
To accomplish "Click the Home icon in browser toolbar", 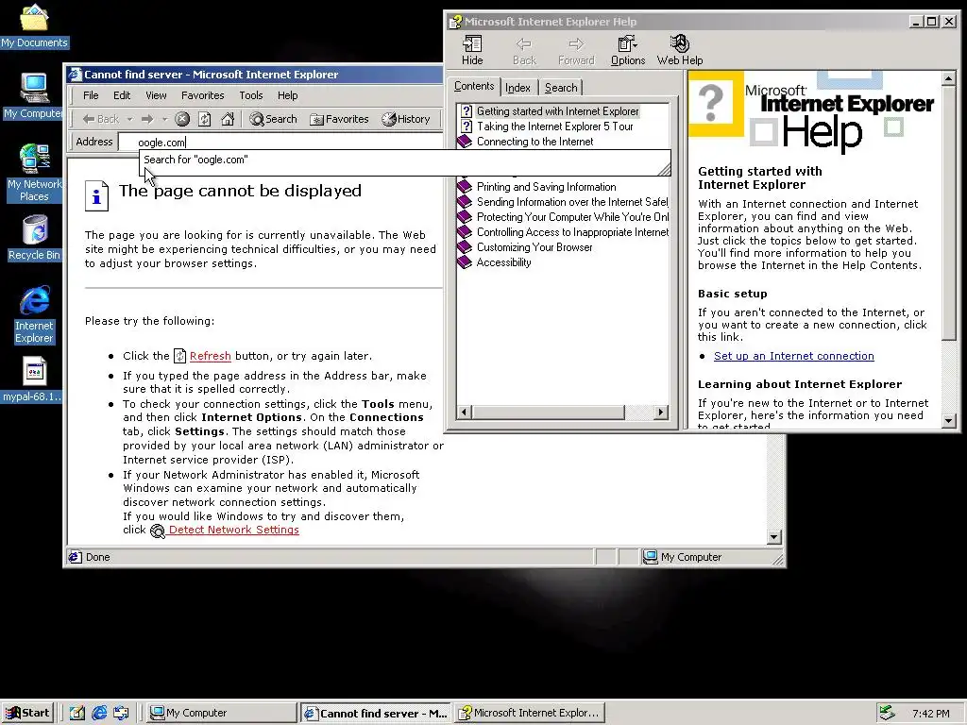I will 228,119.
